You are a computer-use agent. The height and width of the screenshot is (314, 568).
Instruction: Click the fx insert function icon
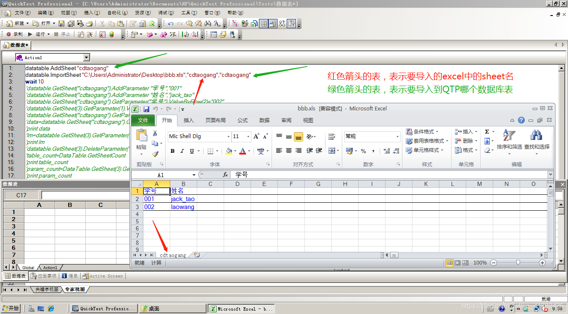point(225,175)
